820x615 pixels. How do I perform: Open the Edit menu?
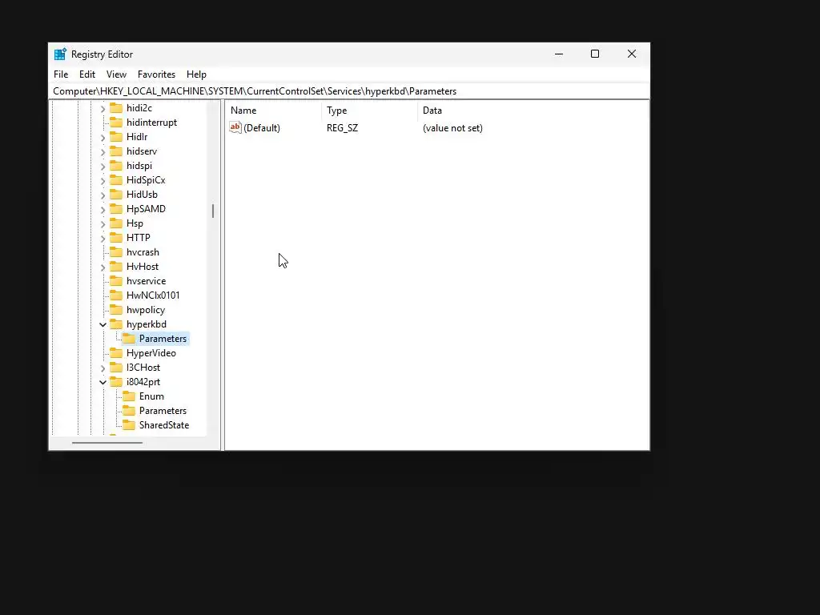tap(86, 74)
